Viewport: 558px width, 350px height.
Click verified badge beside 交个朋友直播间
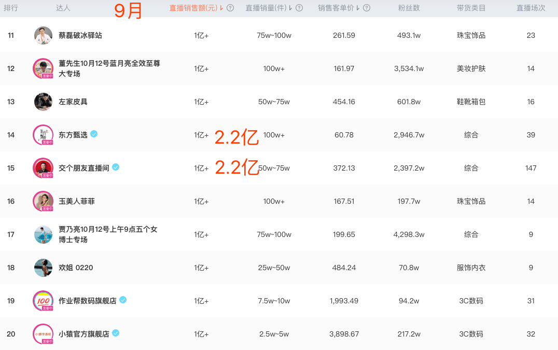click(116, 167)
